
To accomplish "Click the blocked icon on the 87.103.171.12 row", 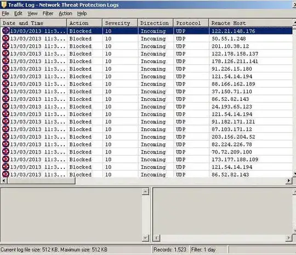I will [5, 129].
